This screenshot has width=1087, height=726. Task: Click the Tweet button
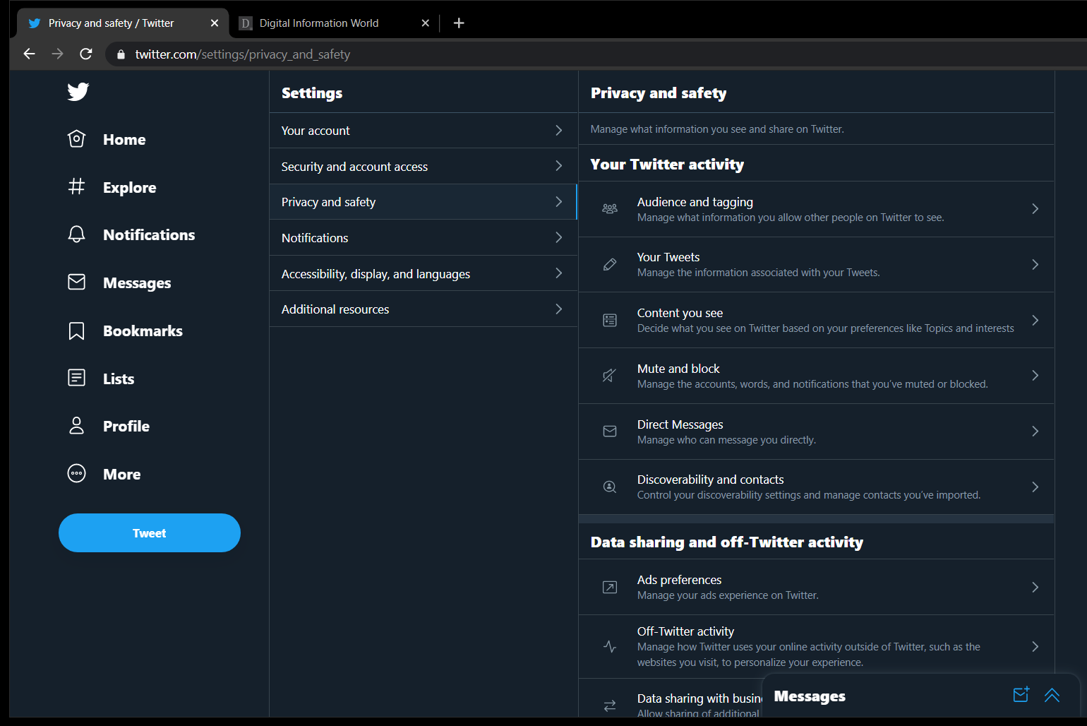click(149, 532)
